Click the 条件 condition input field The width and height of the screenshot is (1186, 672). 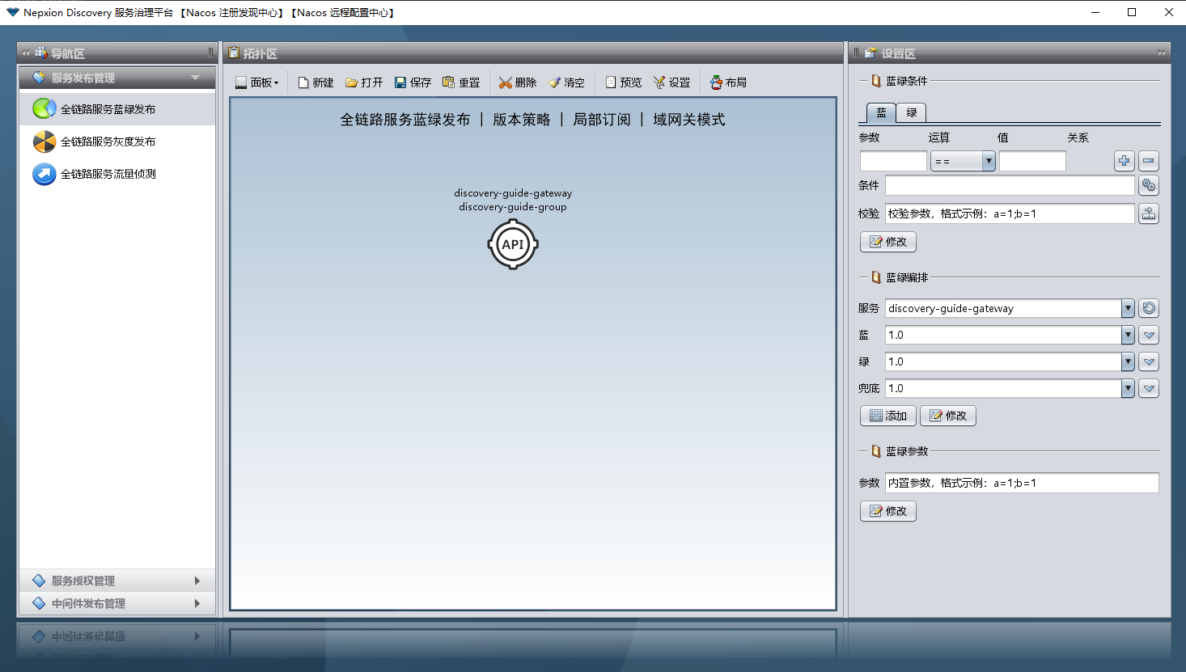tap(1010, 185)
